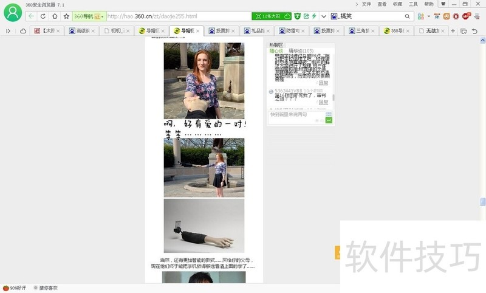The image size is (486, 293).
Task: Open a new tab with plus icon
Action: pos(453,30)
